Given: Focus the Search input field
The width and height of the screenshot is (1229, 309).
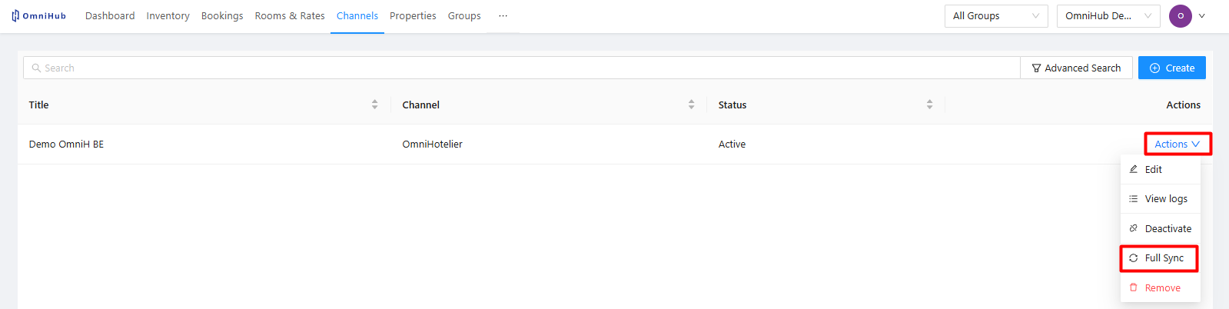Looking at the screenshot, I should (522, 68).
